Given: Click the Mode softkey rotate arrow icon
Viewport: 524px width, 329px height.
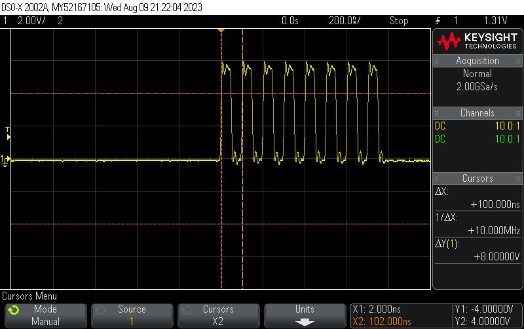Looking at the screenshot, I should pyautogui.click(x=14, y=310).
